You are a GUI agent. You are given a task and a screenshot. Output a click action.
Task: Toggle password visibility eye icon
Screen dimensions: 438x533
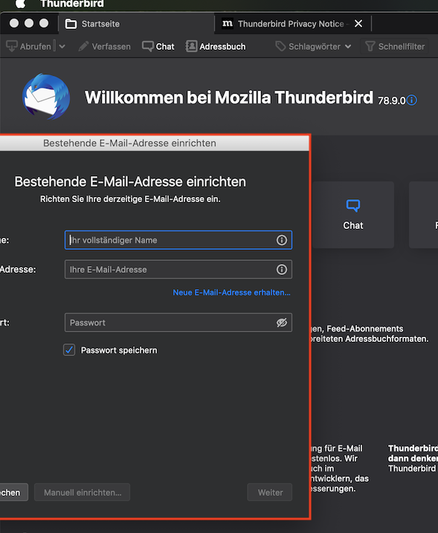point(281,322)
